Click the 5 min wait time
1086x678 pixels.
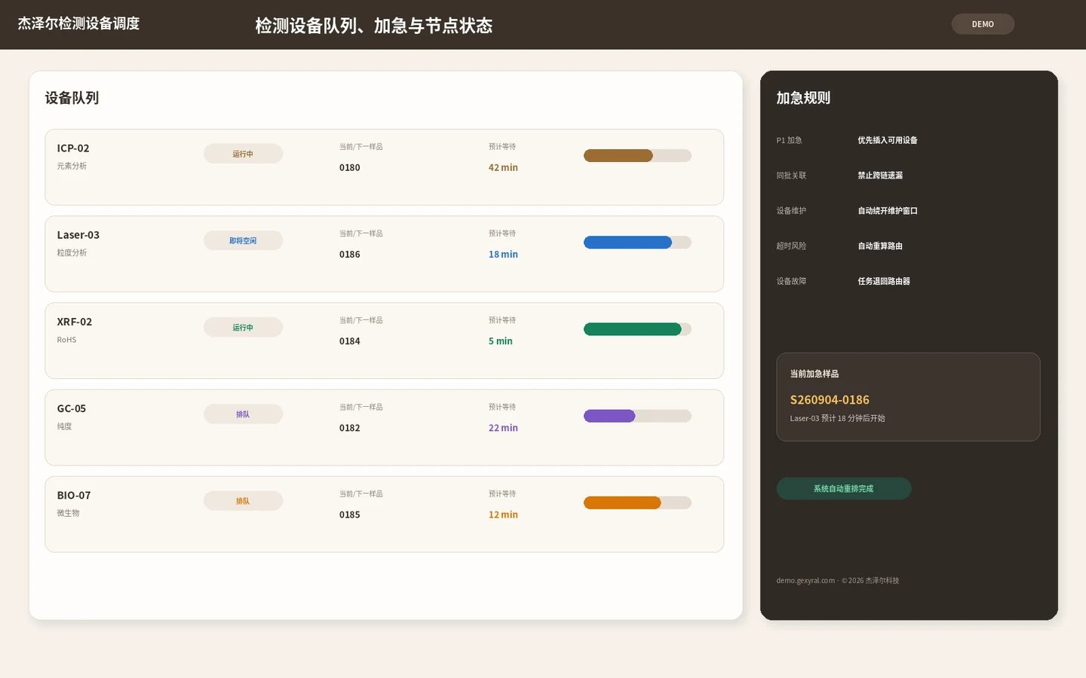click(501, 341)
